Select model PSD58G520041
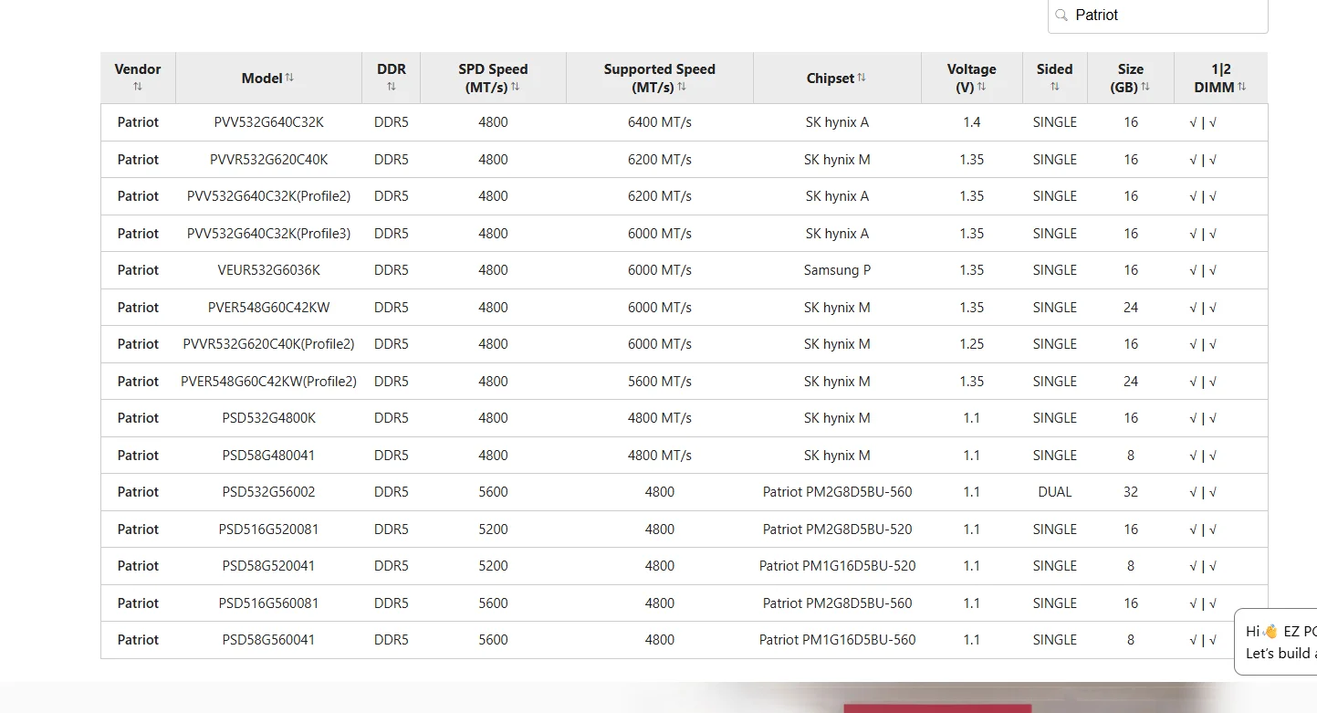 click(x=269, y=566)
